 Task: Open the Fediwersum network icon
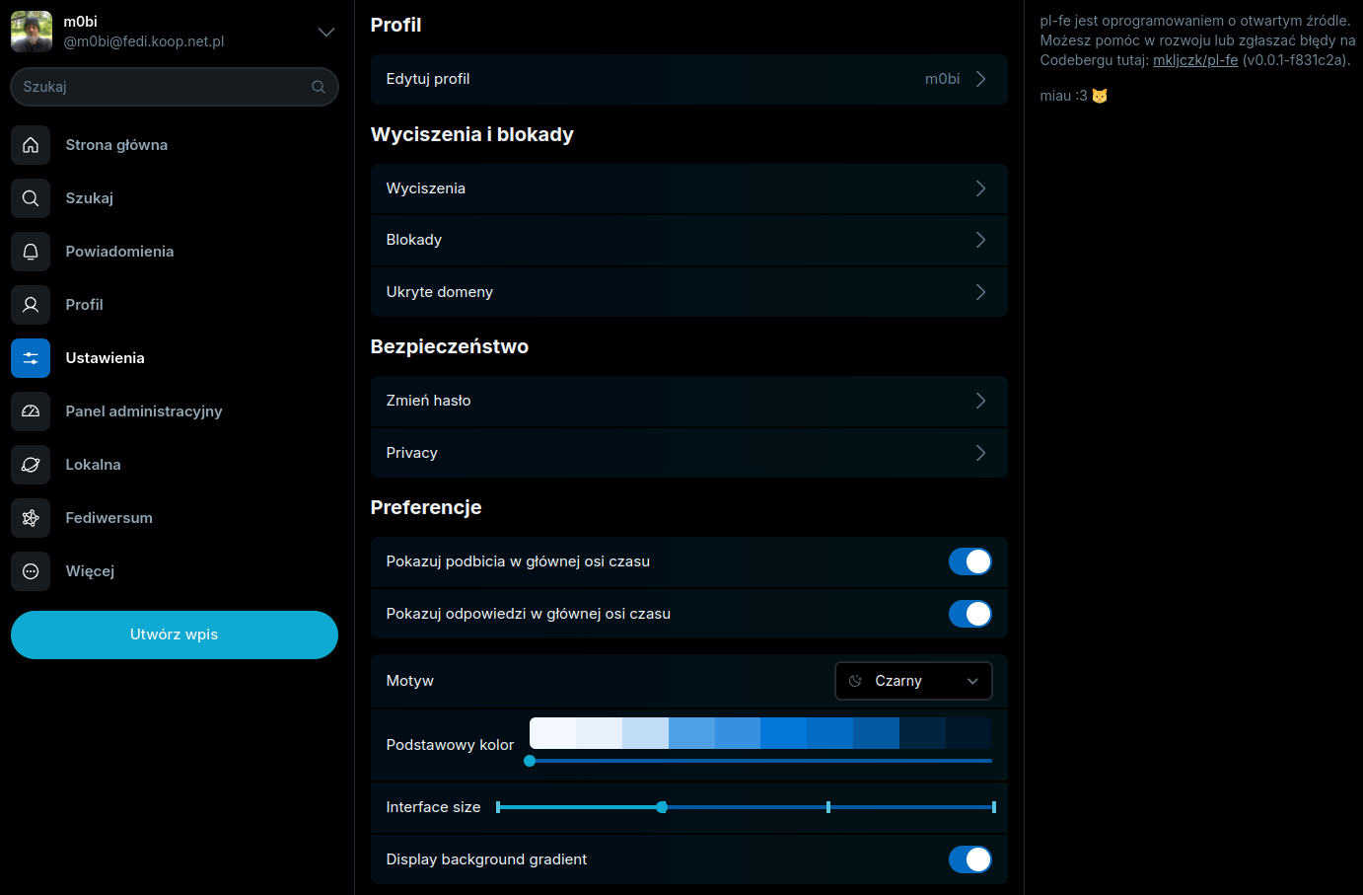[x=31, y=518]
